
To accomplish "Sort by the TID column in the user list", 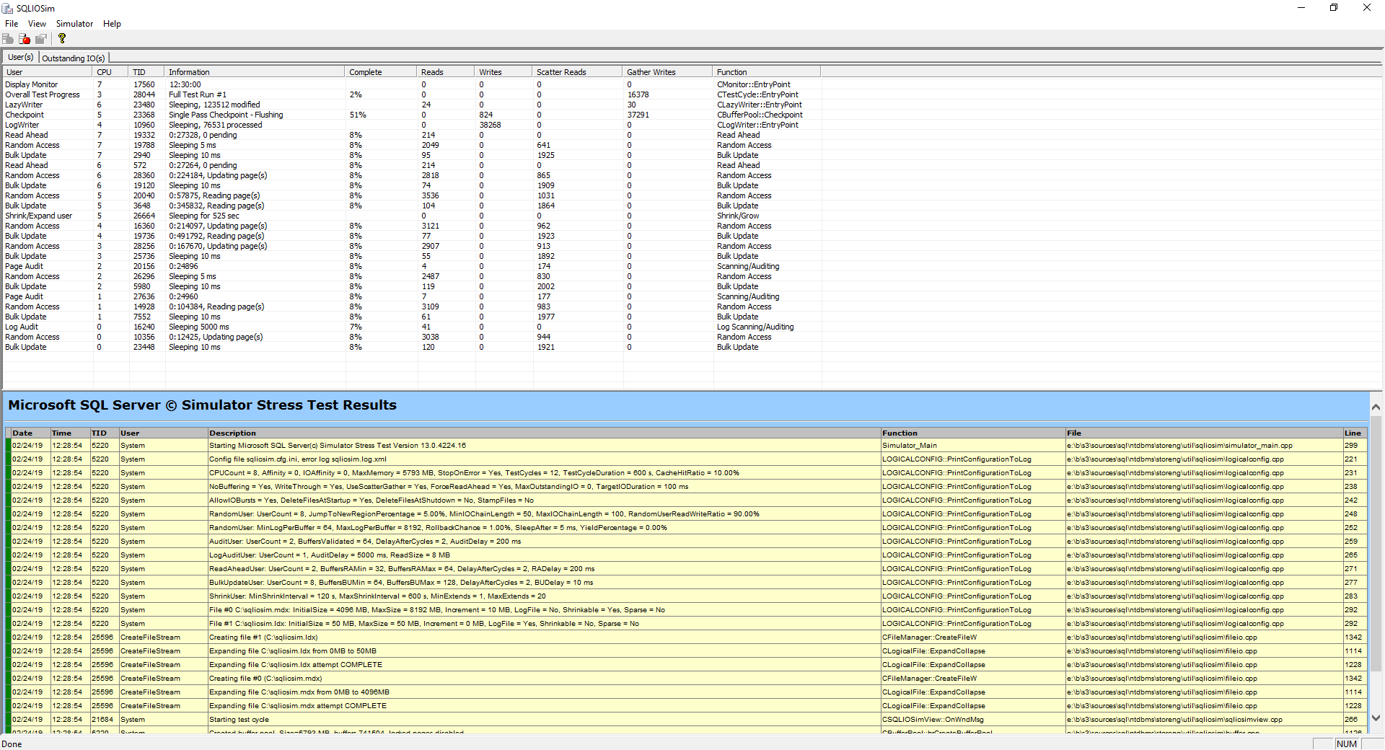I will click(147, 72).
